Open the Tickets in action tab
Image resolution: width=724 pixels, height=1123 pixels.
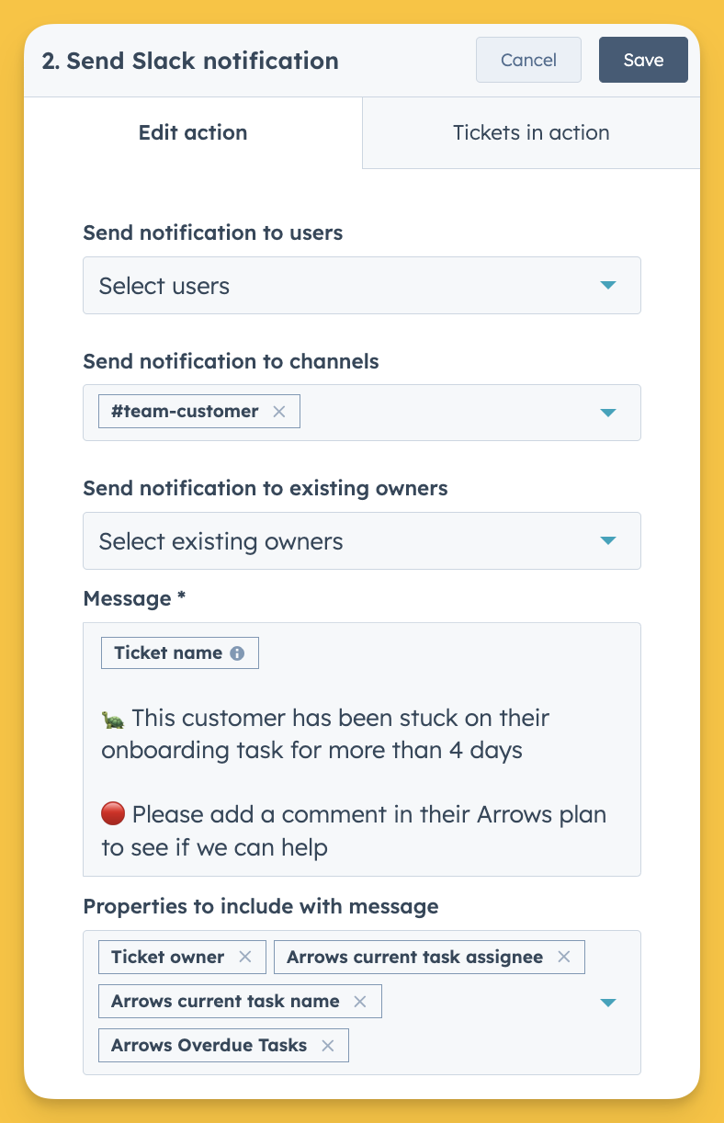pyautogui.click(x=531, y=132)
